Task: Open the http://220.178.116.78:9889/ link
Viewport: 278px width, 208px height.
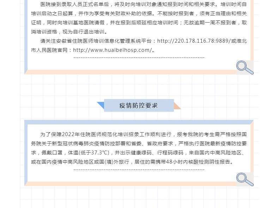Action: [x=194, y=41]
